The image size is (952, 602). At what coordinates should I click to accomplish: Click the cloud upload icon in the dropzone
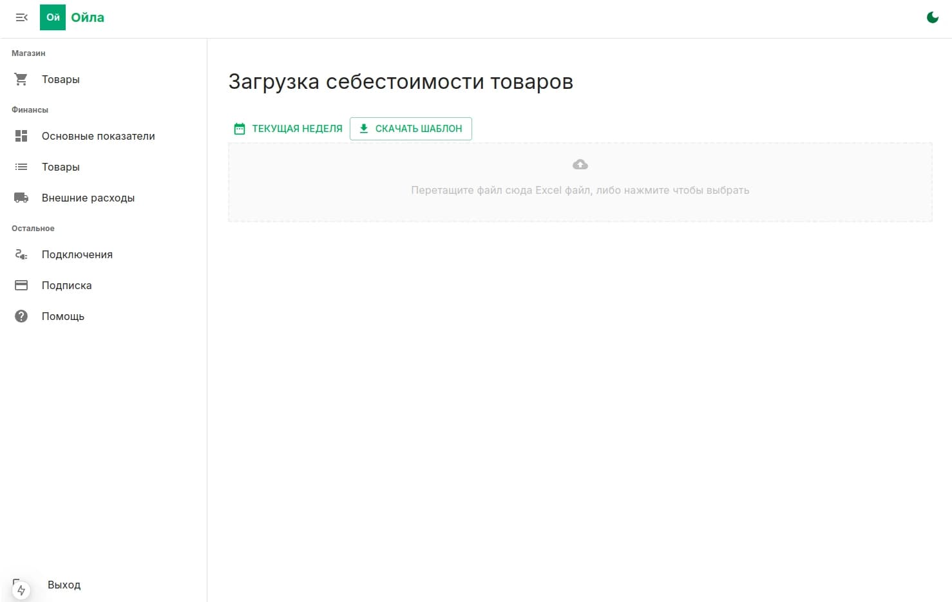[x=580, y=164]
